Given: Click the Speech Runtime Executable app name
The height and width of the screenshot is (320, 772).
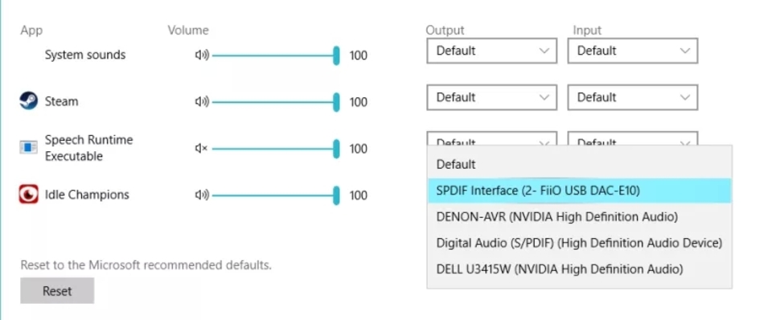Looking at the screenshot, I should click(x=89, y=148).
